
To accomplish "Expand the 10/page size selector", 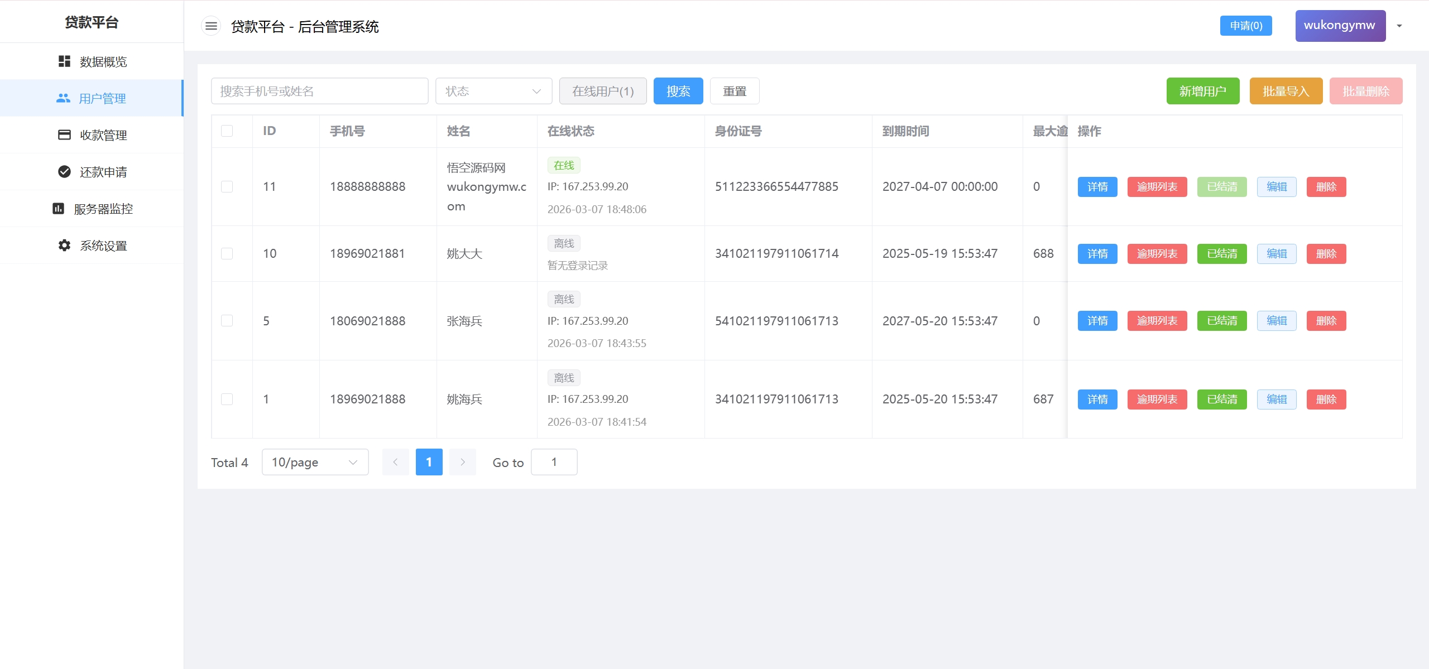I will pos(315,462).
